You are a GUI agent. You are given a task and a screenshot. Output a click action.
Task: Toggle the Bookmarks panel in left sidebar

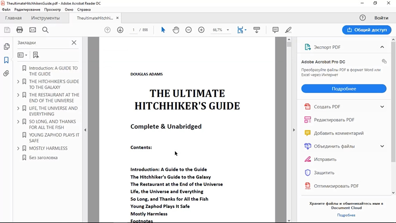(6, 60)
